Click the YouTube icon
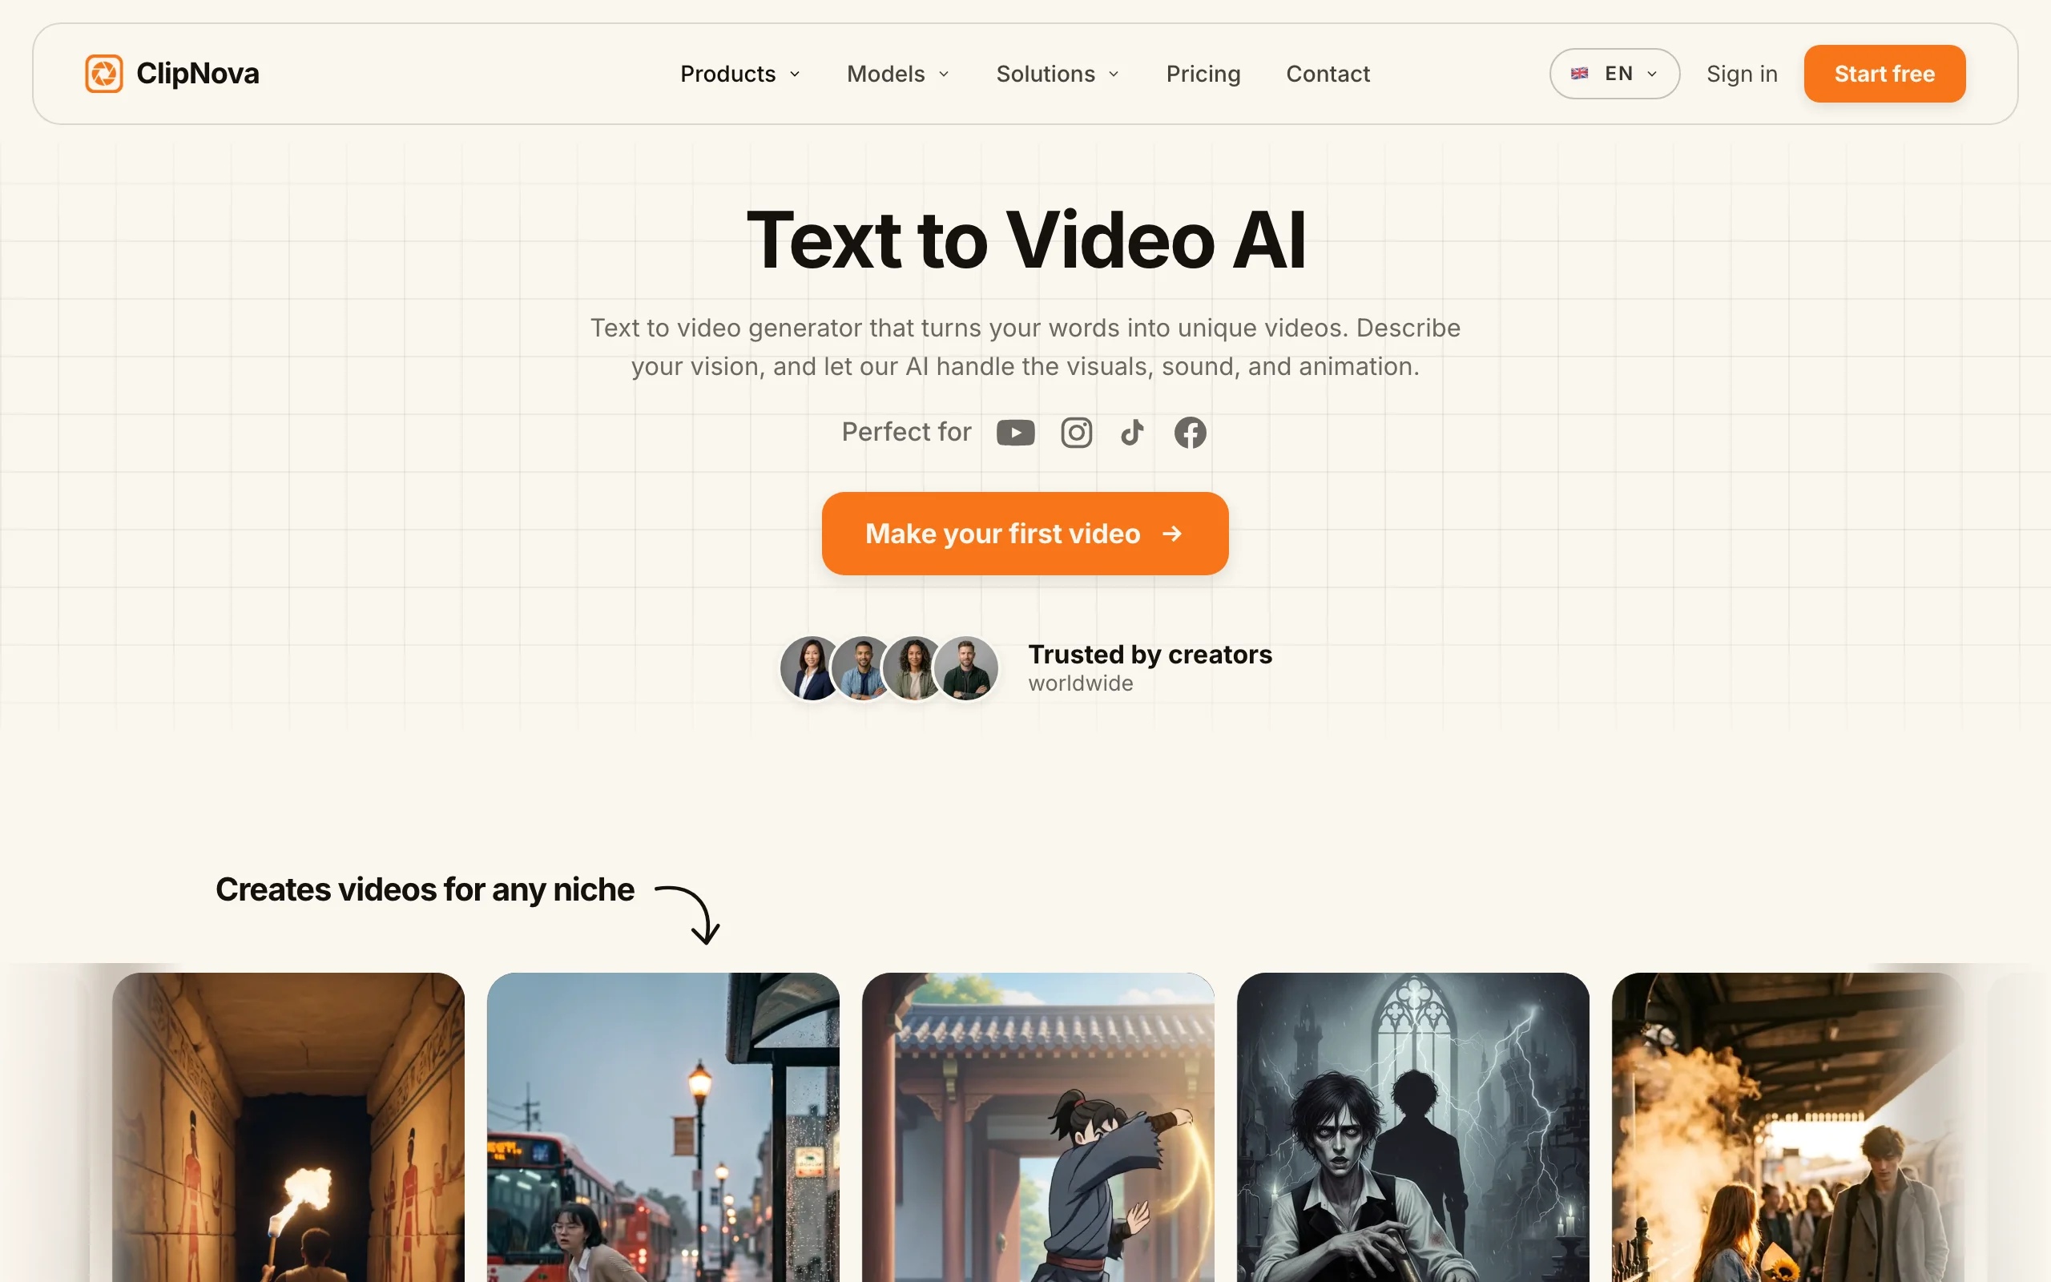Image resolution: width=2051 pixels, height=1282 pixels. click(x=1015, y=433)
